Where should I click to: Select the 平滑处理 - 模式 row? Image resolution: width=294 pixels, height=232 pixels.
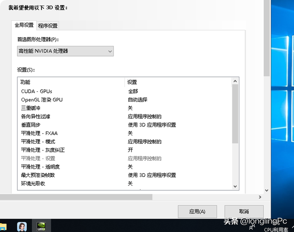click(x=125, y=141)
